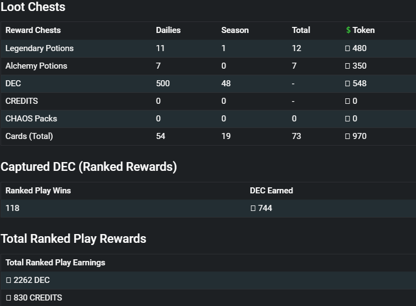Click the green dollar sign Token icon
The width and height of the screenshot is (416, 306).
348,30
